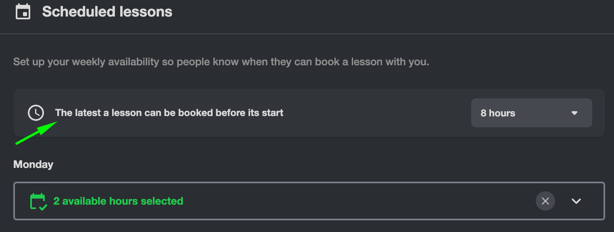Click the '2 available hours selected' text
The width and height of the screenshot is (614, 232).
[x=118, y=201]
